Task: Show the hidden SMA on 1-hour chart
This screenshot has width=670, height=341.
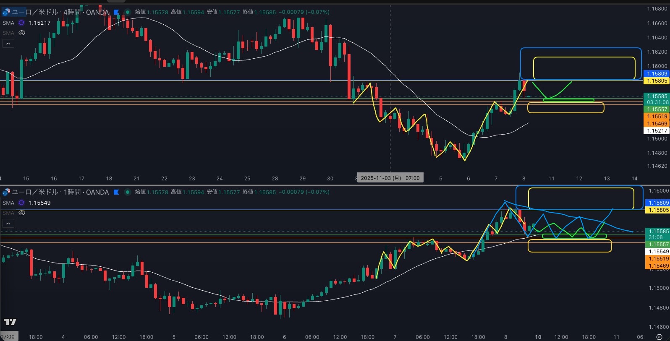Action: pyautogui.click(x=22, y=213)
